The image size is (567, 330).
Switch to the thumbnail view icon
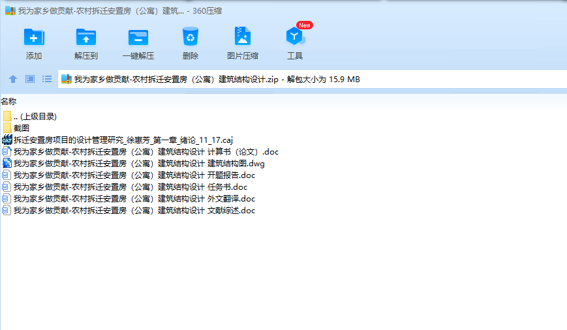pyautogui.click(x=30, y=79)
